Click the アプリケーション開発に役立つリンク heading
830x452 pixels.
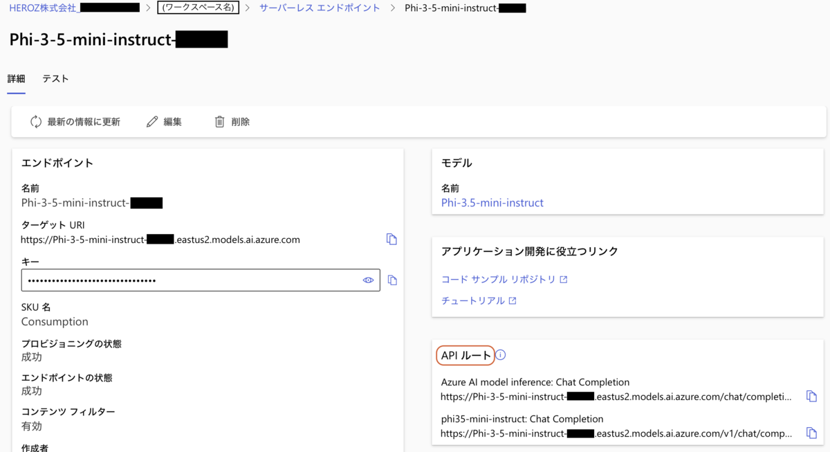pos(530,251)
